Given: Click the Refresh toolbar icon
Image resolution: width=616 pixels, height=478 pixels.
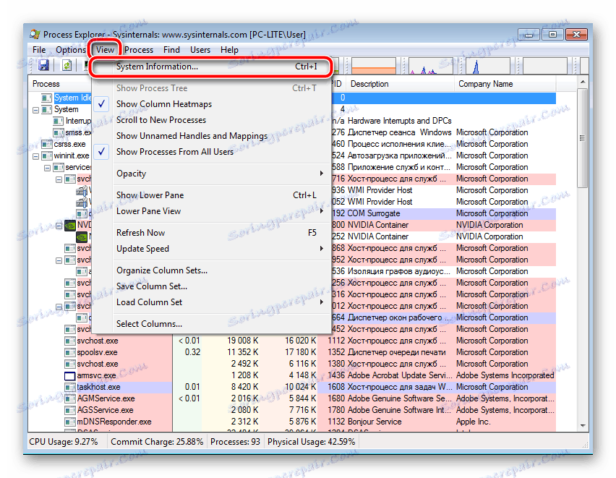Looking at the screenshot, I should (65, 65).
